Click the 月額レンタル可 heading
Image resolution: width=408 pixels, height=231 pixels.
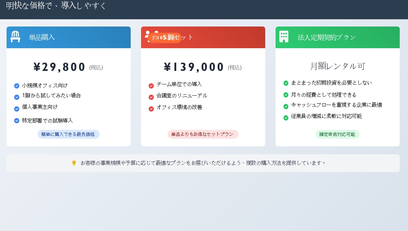coord(338,66)
